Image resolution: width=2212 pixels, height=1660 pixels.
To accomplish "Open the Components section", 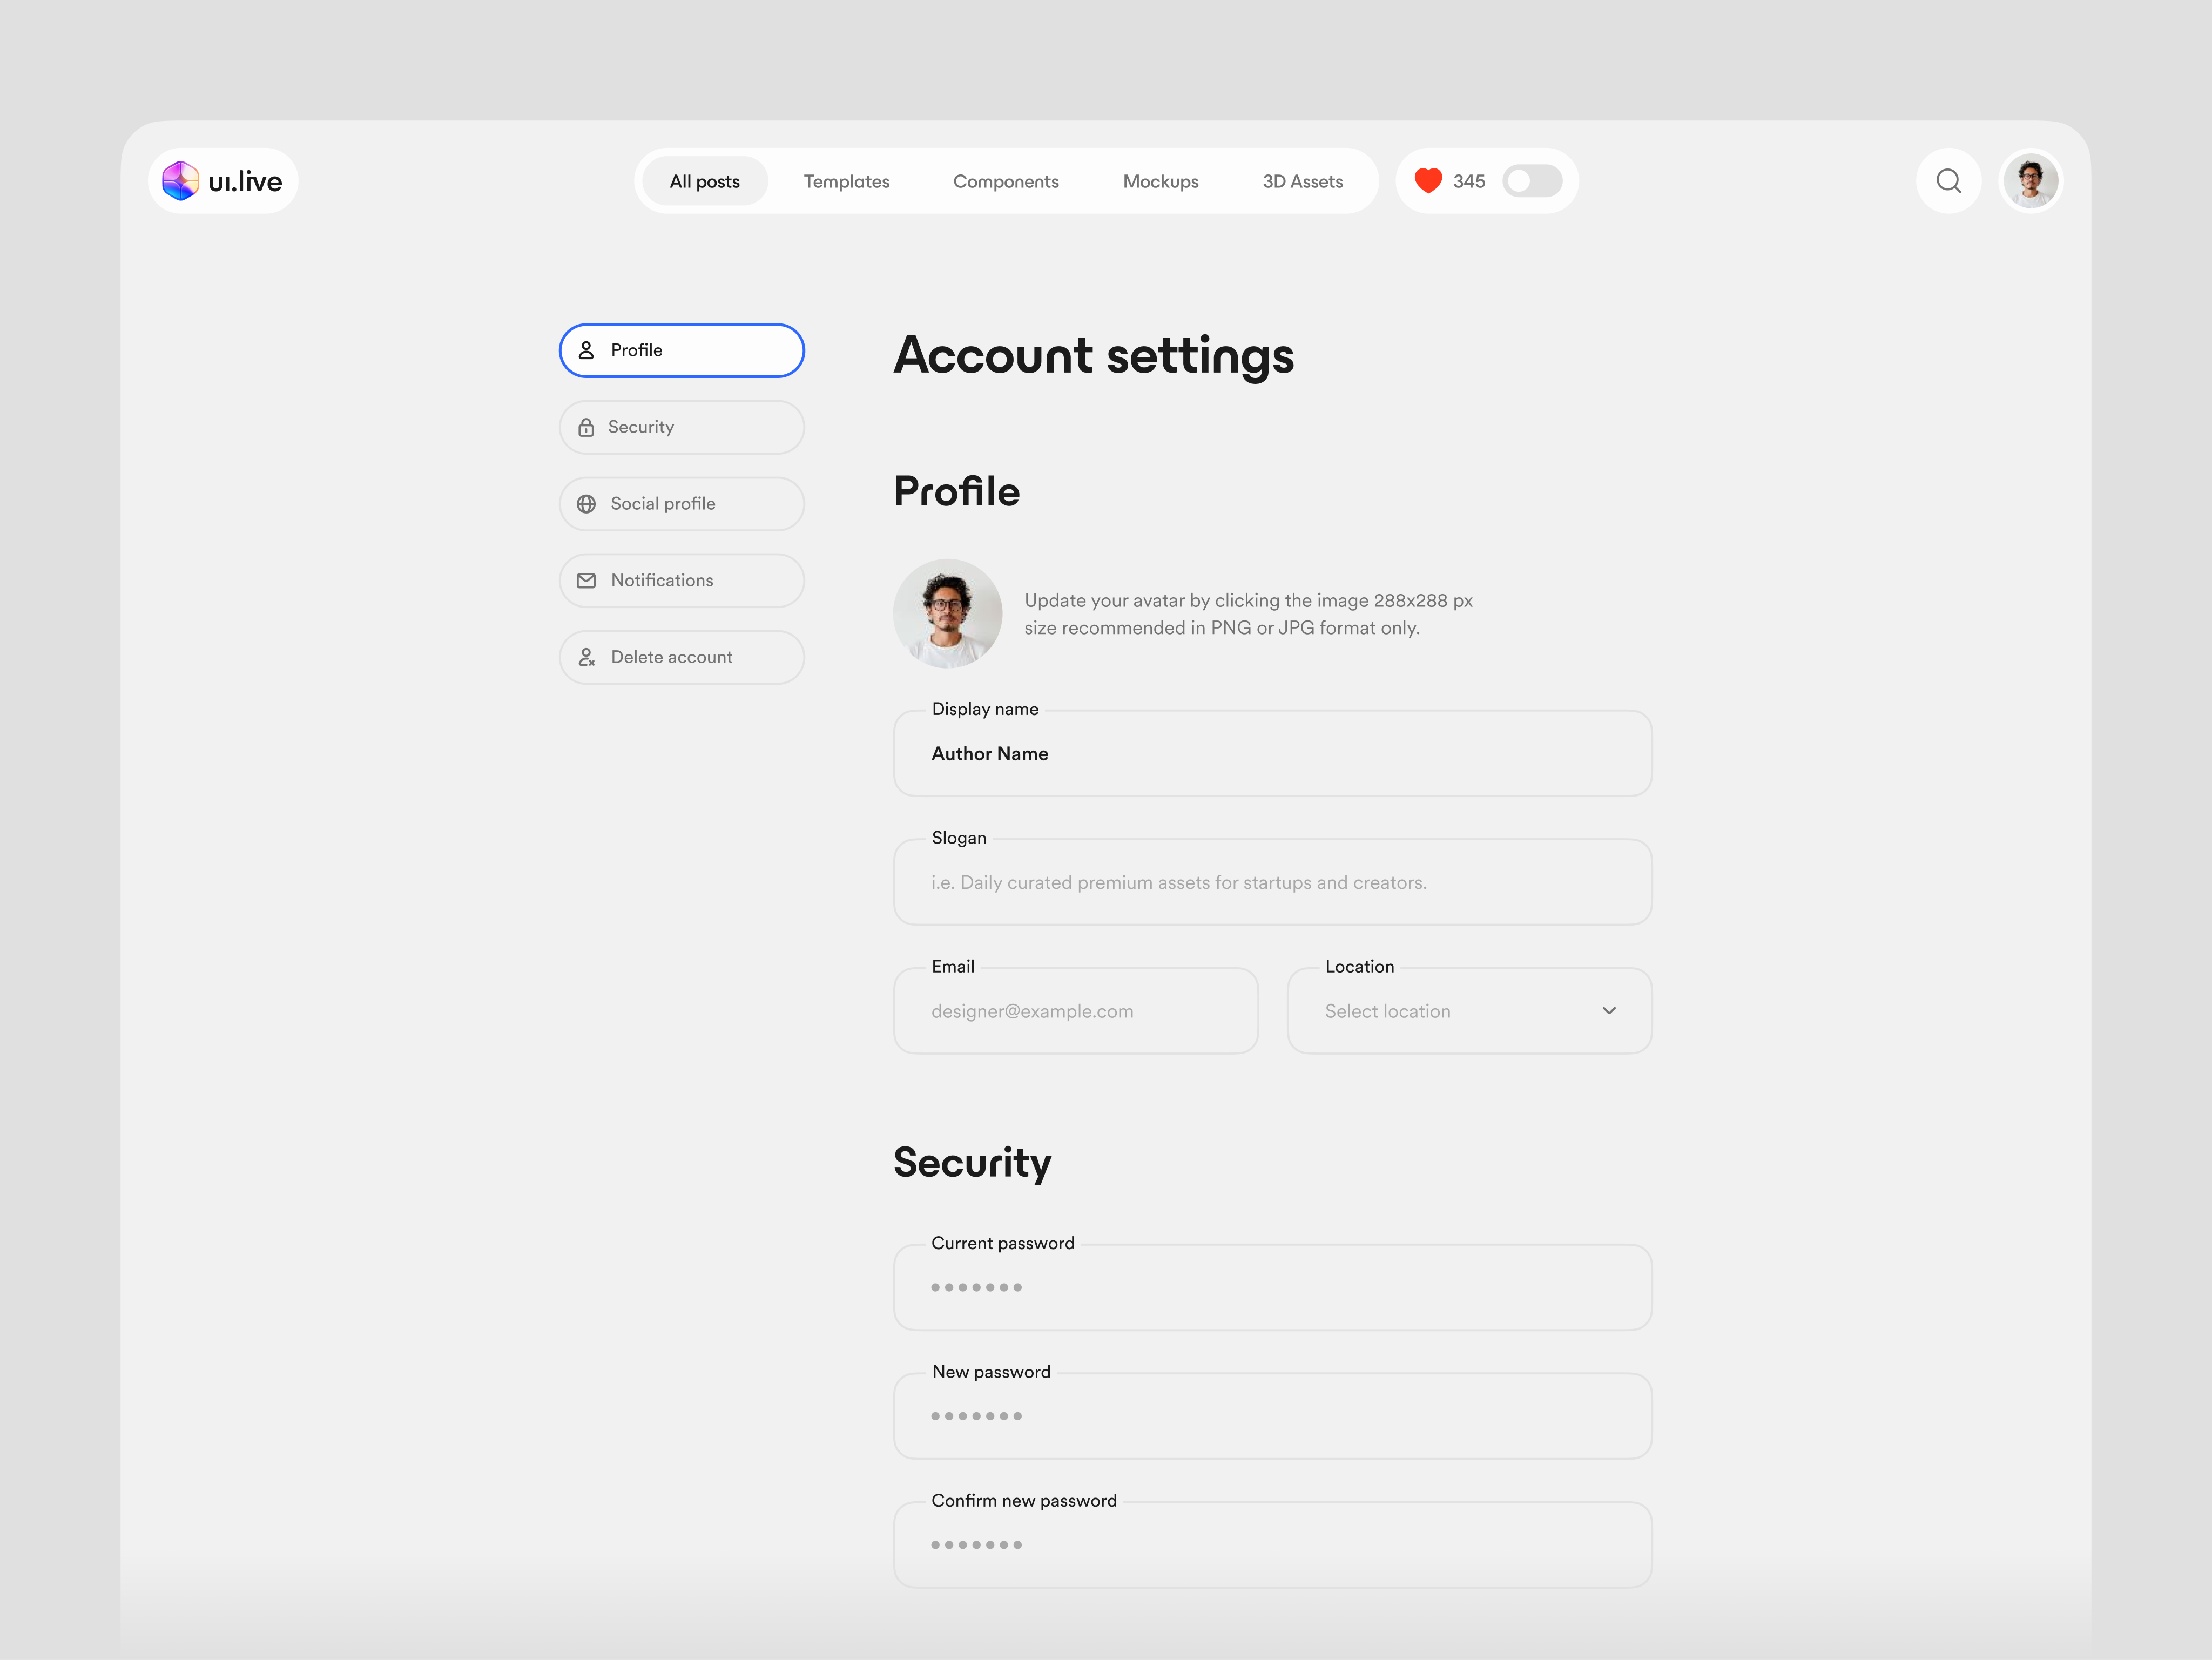I will 1005,181.
